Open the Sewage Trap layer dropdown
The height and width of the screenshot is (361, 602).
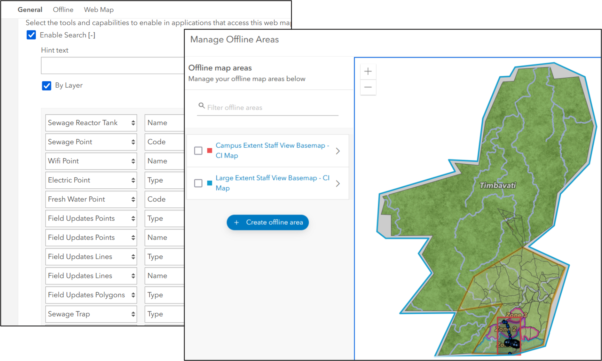[91, 314]
